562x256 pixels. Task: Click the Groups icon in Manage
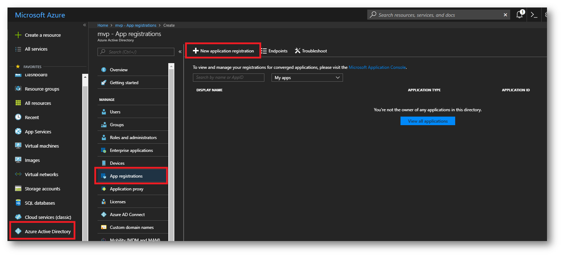[104, 125]
